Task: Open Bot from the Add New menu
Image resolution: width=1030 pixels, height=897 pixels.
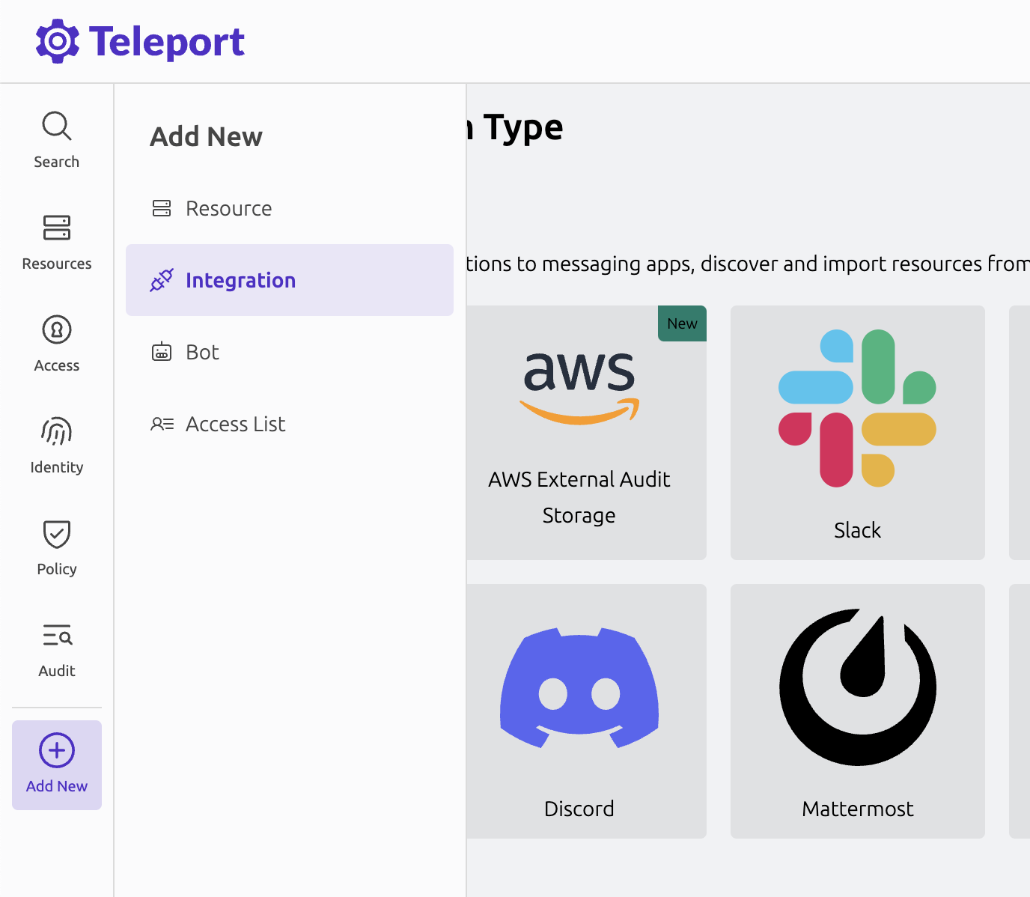Action: click(201, 352)
